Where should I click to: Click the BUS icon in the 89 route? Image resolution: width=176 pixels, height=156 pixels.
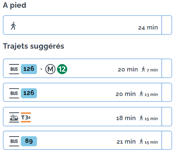tap(14, 141)
